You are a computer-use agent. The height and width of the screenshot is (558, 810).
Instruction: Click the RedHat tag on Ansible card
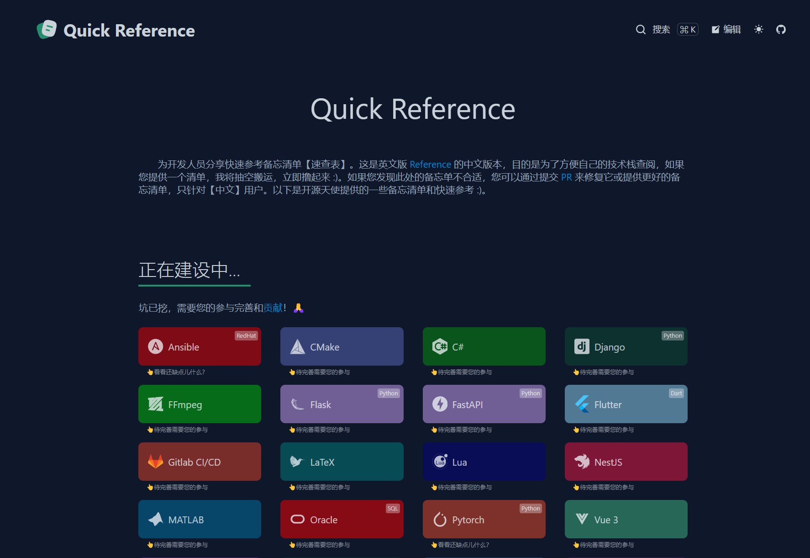pyautogui.click(x=246, y=335)
